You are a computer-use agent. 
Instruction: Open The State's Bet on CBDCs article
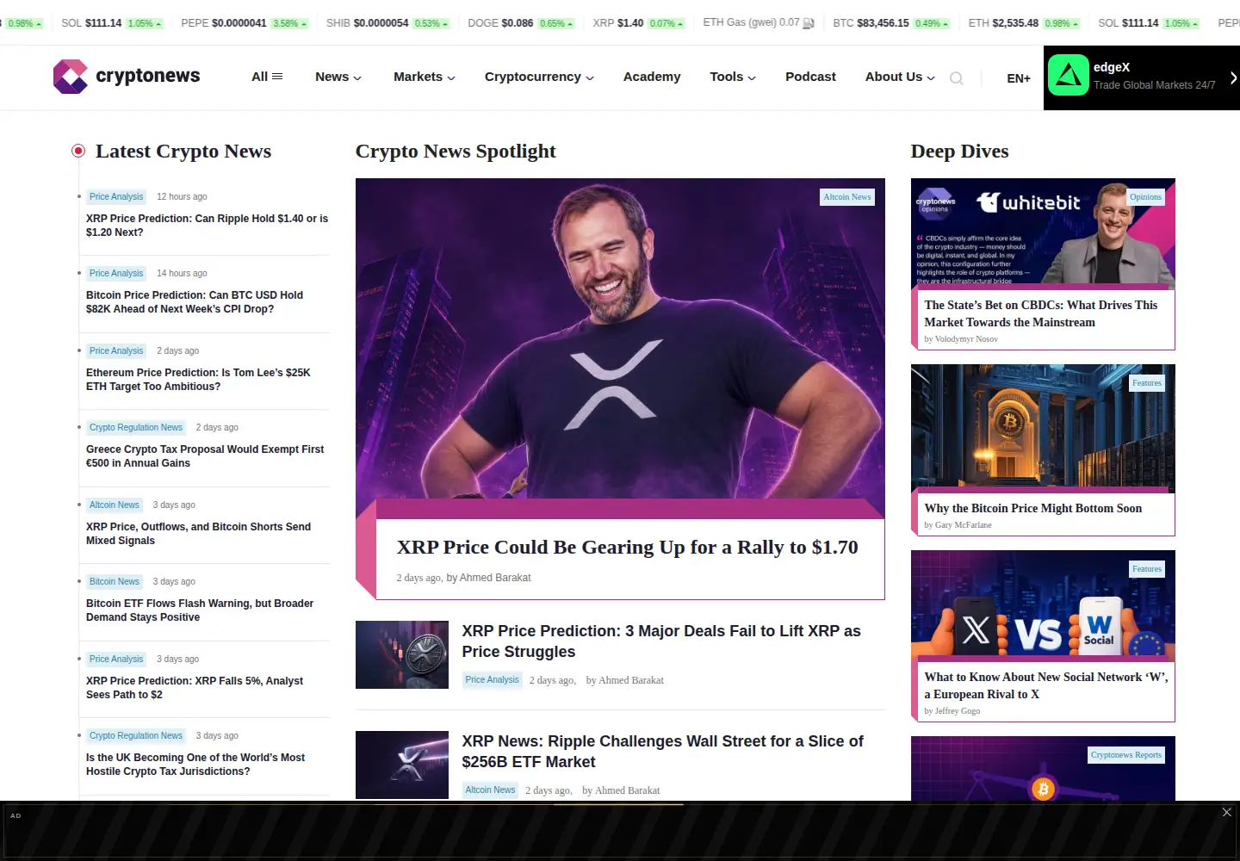point(1041,313)
